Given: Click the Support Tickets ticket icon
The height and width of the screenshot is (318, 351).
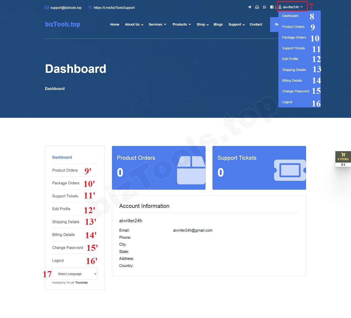Looking at the screenshot, I should [290, 170].
